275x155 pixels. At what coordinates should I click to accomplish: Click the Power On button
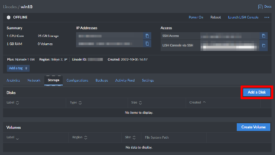coord(196,17)
